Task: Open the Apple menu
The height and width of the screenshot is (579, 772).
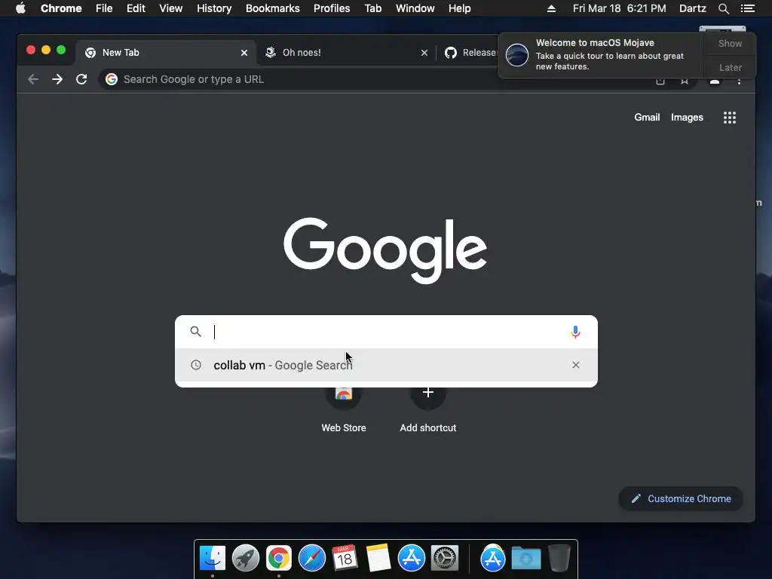Action: 20,8
